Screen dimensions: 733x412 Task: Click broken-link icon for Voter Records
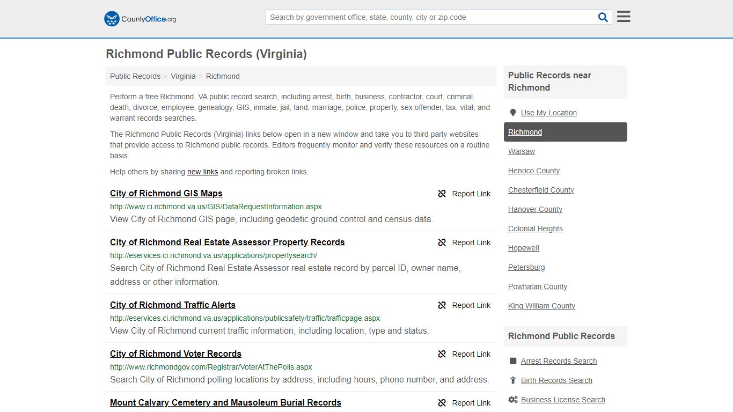442,354
